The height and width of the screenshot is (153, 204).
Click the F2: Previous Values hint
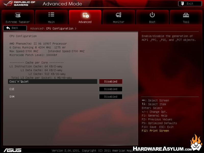pos(157,119)
